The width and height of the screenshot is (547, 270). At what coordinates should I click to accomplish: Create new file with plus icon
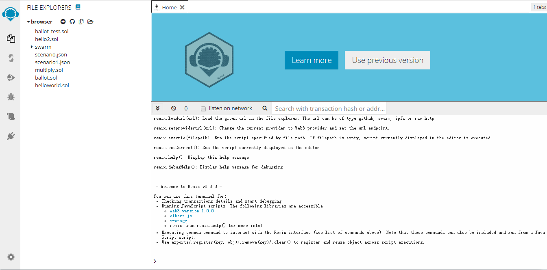click(63, 22)
